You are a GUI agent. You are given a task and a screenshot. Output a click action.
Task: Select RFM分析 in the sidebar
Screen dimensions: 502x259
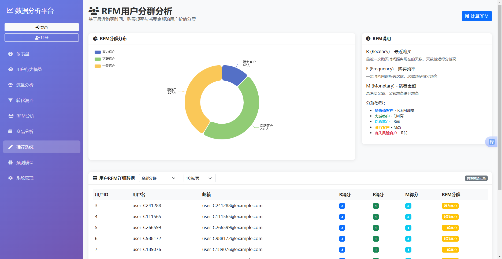[42, 116]
